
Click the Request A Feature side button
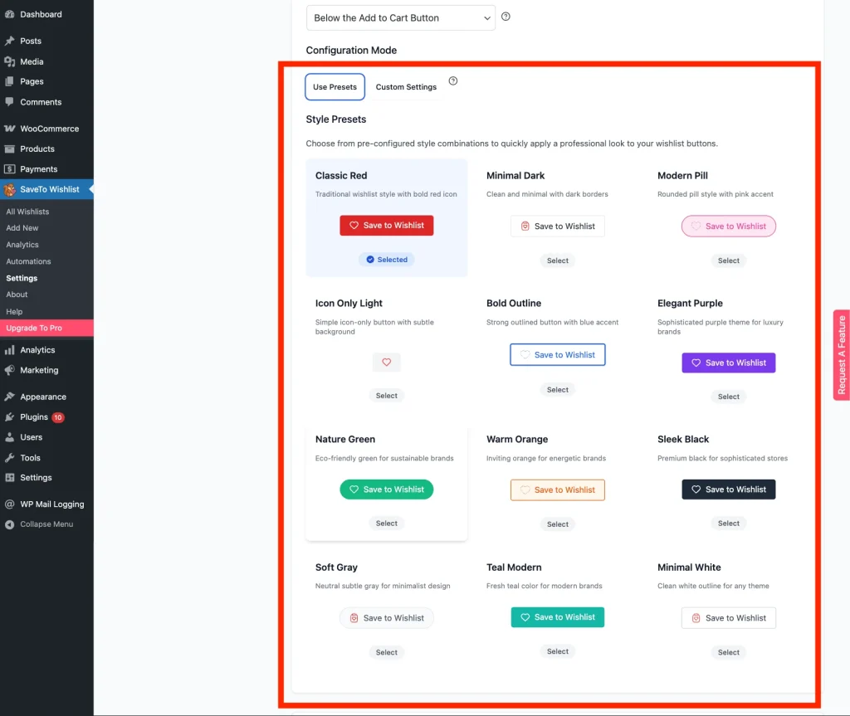click(841, 355)
